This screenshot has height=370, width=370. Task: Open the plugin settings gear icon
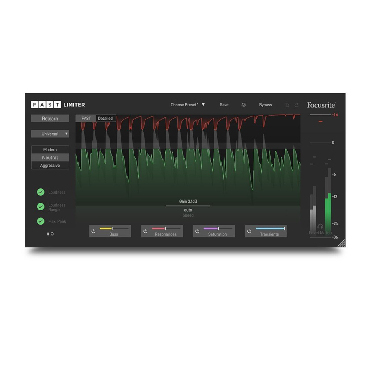[244, 105]
